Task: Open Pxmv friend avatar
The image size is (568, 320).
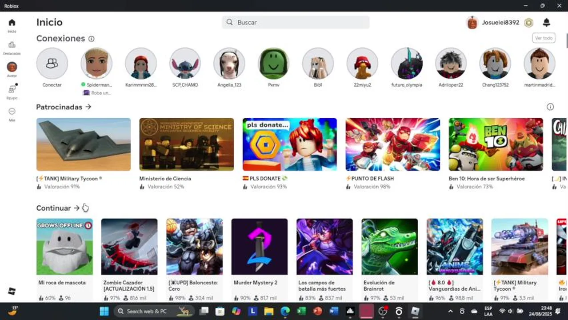Action: (x=274, y=64)
